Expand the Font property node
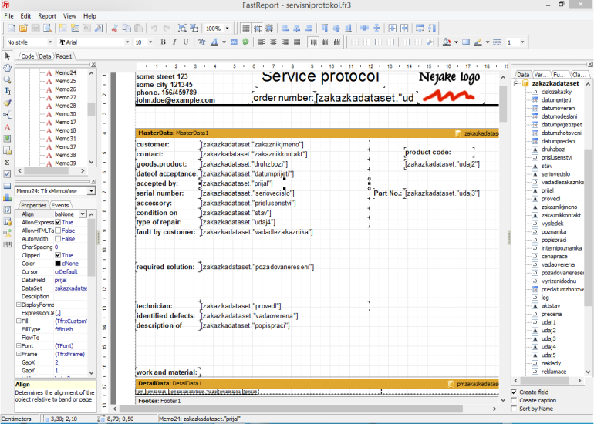Screen dimensions: 594x424 pyautogui.click(x=19, y=345)
